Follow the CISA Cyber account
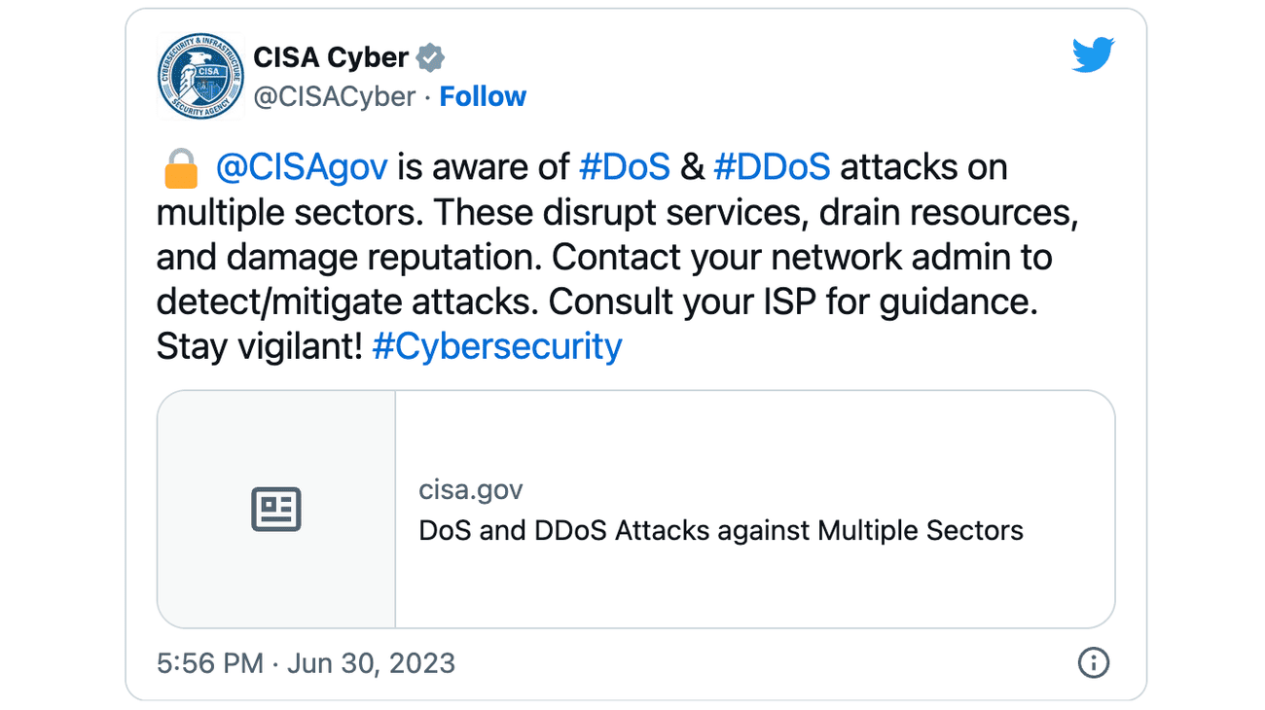 pyautogui.click(x=483, y=95)
